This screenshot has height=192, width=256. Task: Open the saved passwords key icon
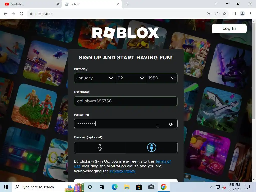tap(208, 14)
